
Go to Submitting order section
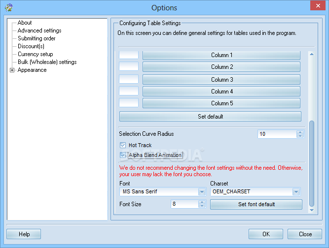(x=37, y=38)
